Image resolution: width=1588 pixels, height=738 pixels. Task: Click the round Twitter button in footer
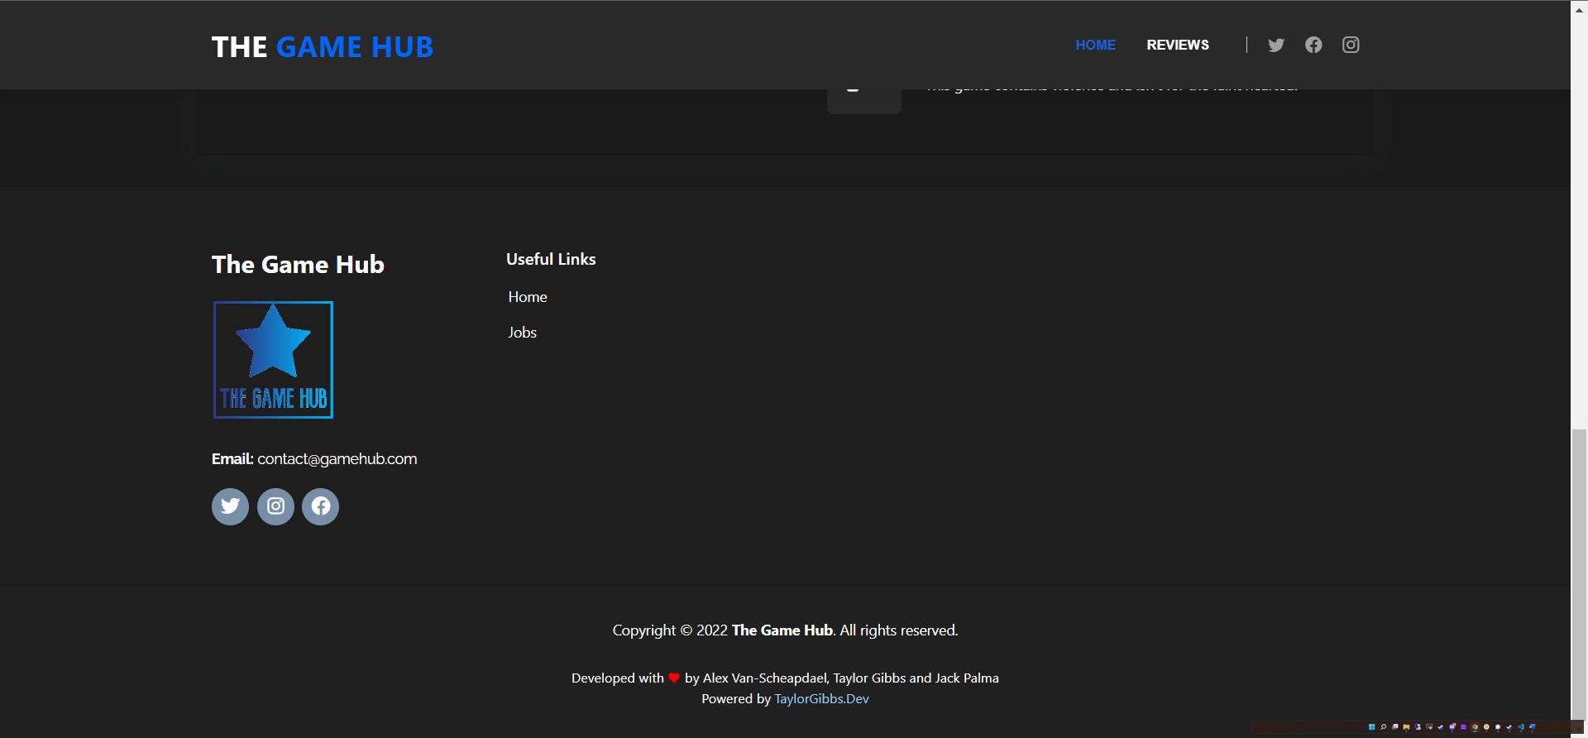point(230,506)
